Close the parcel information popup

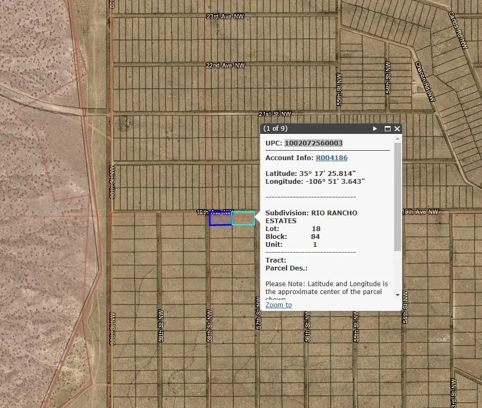coord(397,128)
